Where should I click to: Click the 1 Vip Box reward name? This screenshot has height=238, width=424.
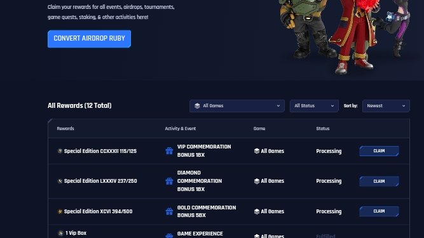[x=76, y=233]
